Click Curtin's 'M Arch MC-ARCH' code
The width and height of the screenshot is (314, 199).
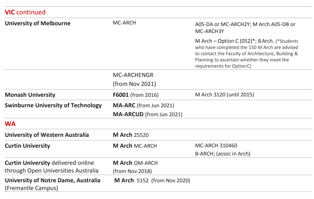pyautogui.click(x=135, y=146)
